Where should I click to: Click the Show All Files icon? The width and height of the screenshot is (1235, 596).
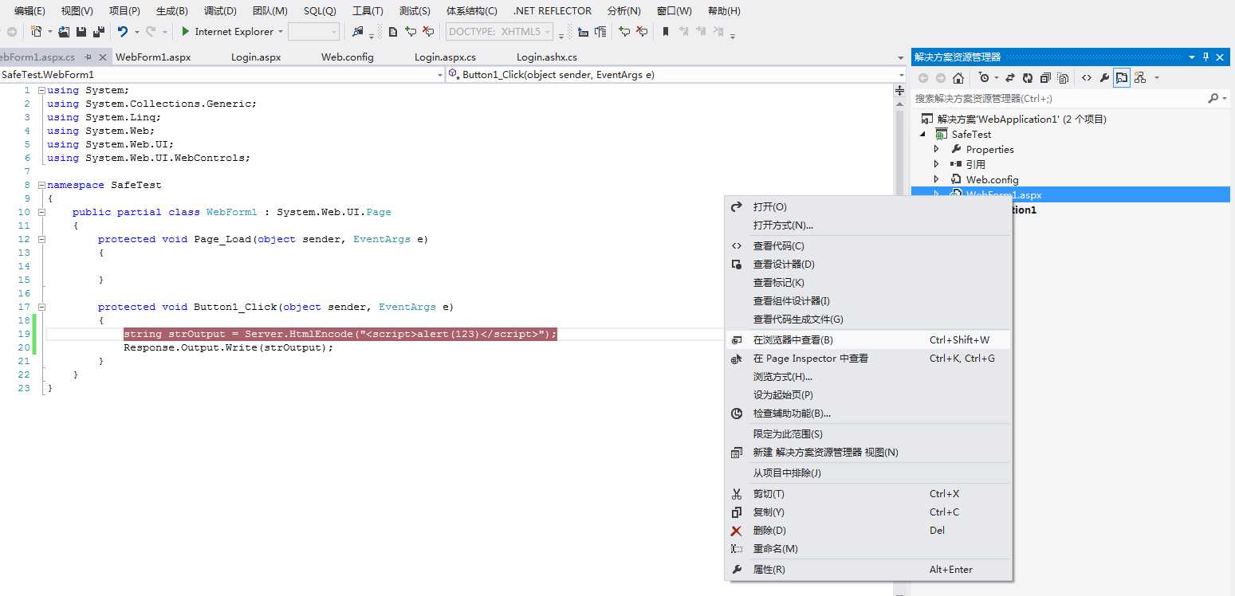[x=1064, y=77]
